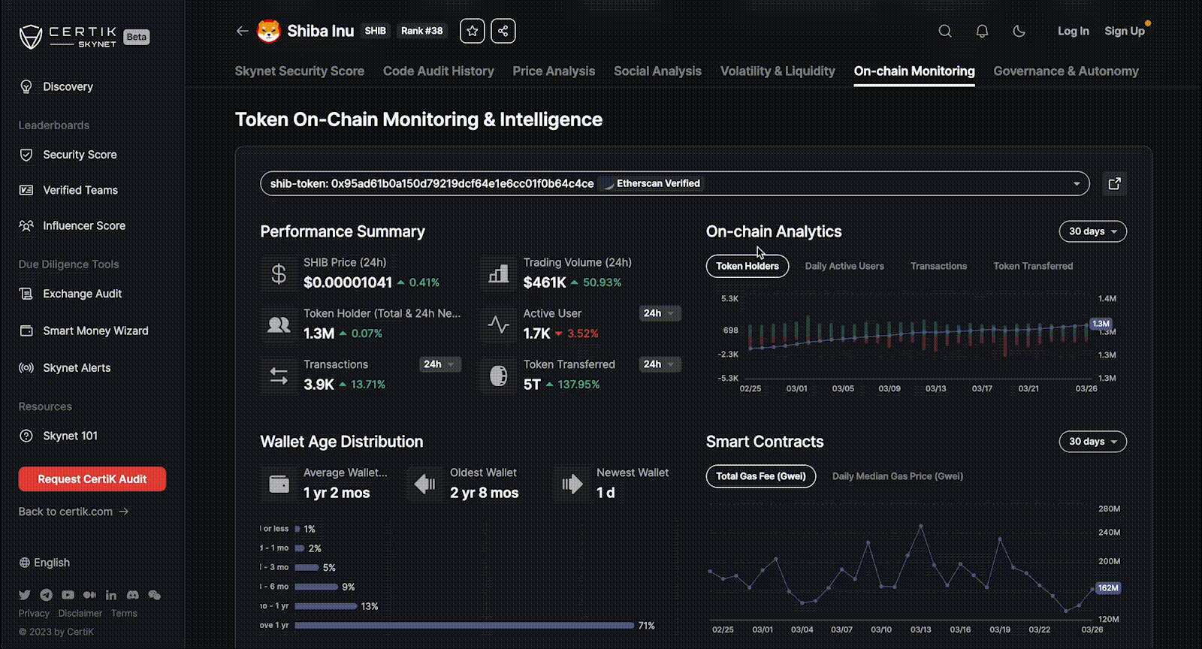Open Skynet Alerts in sidebar
This screenshot has height=649, width=1202.
[x=65, y=367]
